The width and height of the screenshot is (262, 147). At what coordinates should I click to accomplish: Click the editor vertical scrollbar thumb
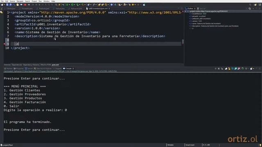click(183, 42)
